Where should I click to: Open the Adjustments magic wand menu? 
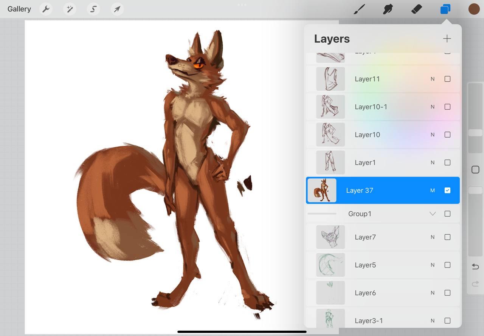tap(70, 9)
